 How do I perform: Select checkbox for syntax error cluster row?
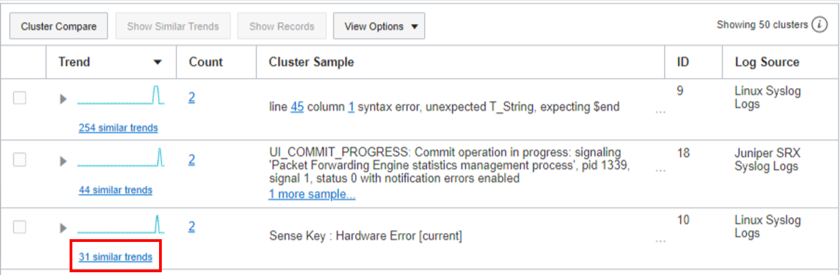(x=20, y=98)
